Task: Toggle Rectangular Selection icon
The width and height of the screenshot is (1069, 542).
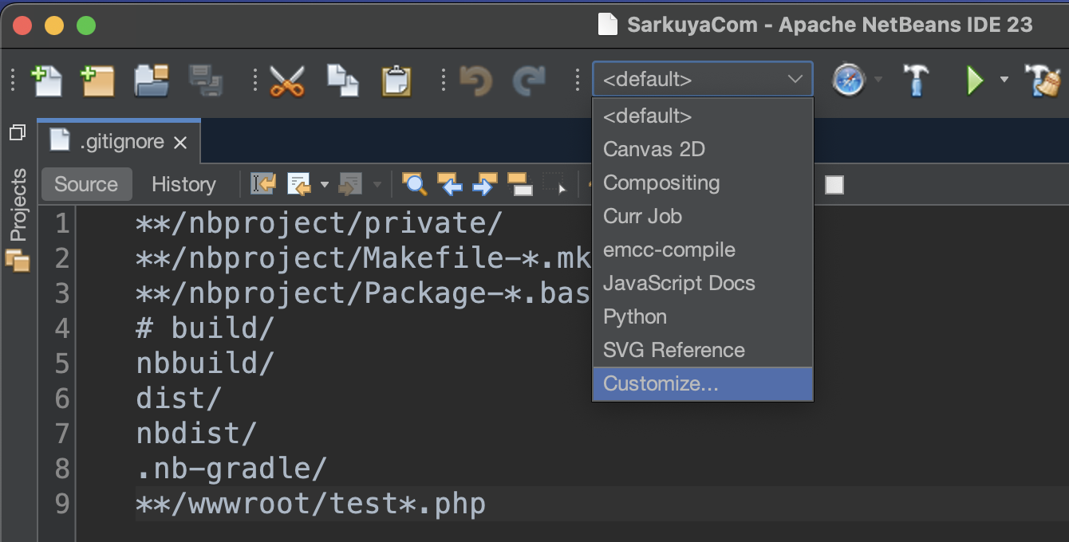Action: pyautogui.click(x=554, y=184)
